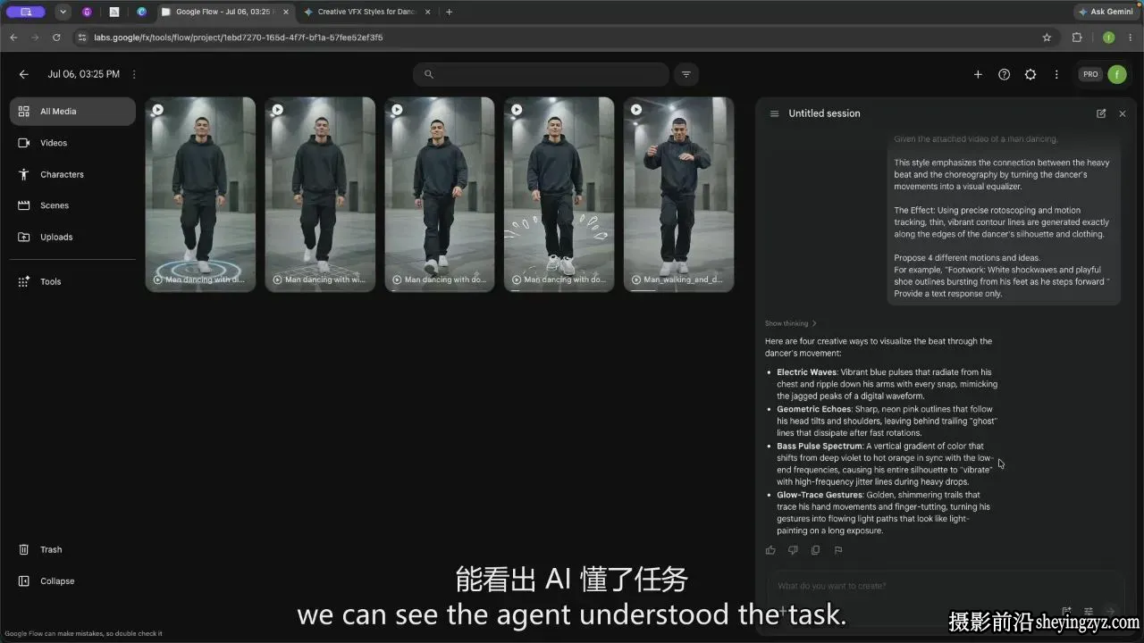Give the response a thumbs up
Image resolution: width=1144 pixels, height=643 pixels.
(x=770, y=550)
